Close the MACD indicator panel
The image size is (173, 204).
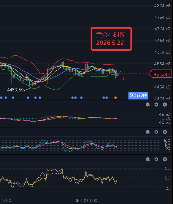(165, 105)
